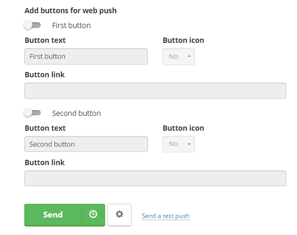This screenshot has height=235, width=297.
Task: Click 'Button text' label above First button field
Action: coord(45,40)
